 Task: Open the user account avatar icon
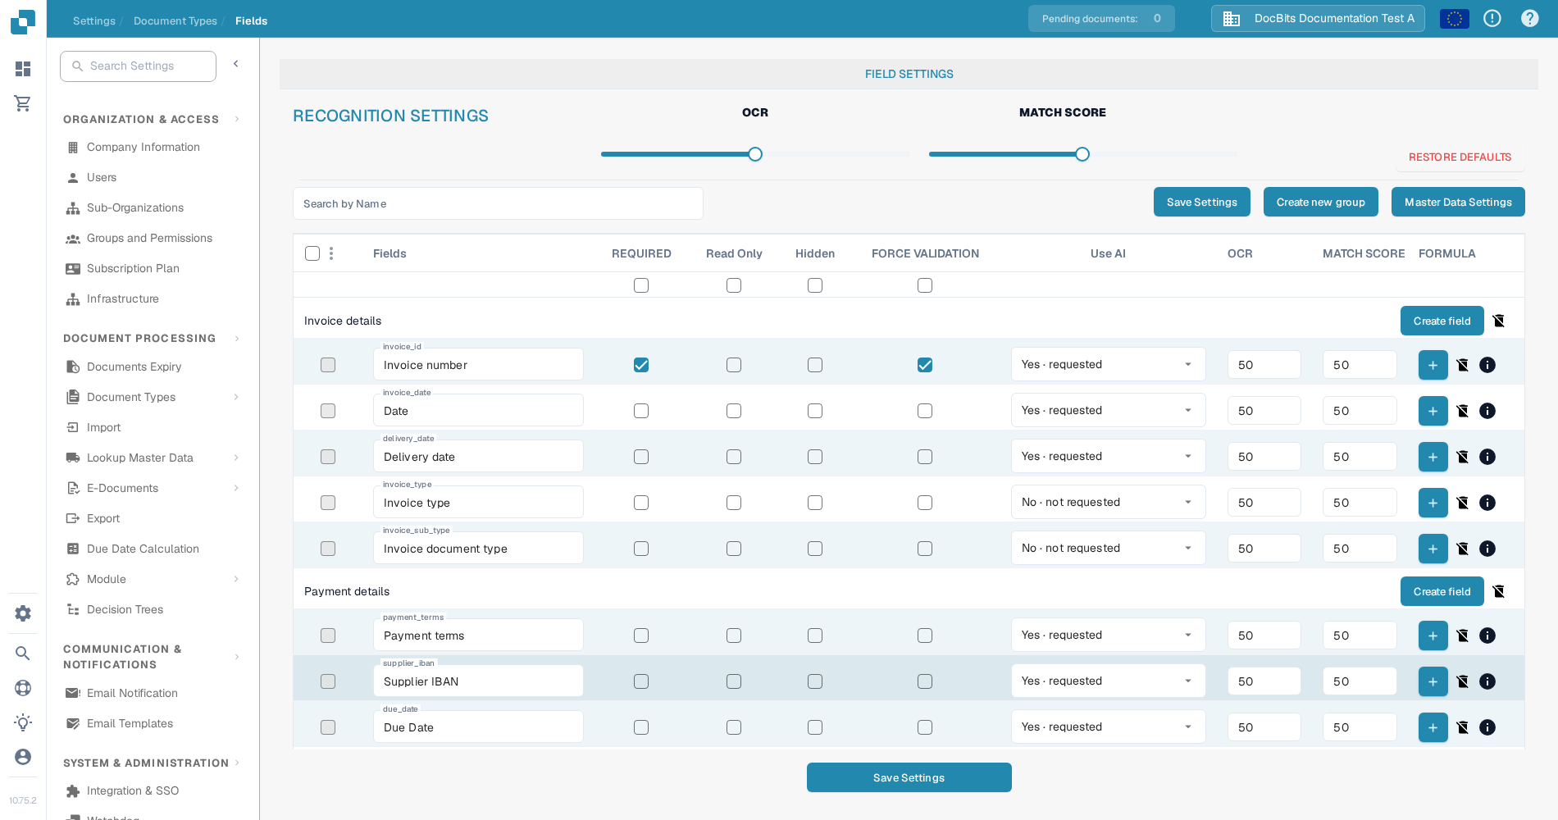[x=23, y=757]
